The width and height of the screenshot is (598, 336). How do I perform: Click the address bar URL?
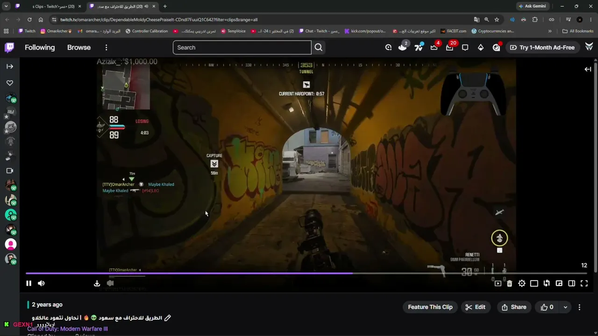pos(159,20)
